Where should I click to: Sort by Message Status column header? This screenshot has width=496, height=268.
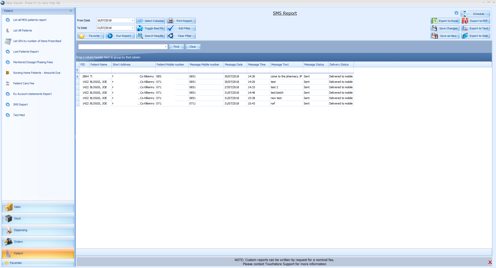(x=316, y=64)
